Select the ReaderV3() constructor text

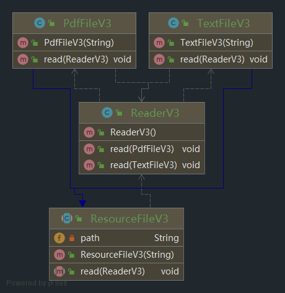(x=133, y=132)
